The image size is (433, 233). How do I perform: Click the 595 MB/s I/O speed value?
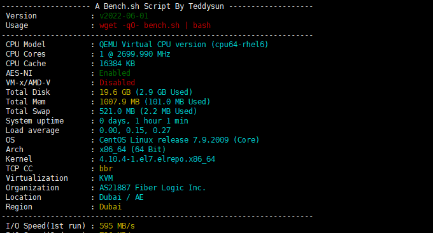[x=117, y=226]
